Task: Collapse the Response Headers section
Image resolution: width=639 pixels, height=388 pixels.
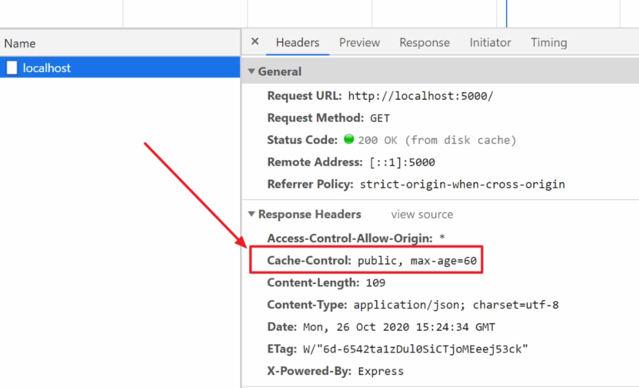Action: pyautogui.click(x=252, y=214)
